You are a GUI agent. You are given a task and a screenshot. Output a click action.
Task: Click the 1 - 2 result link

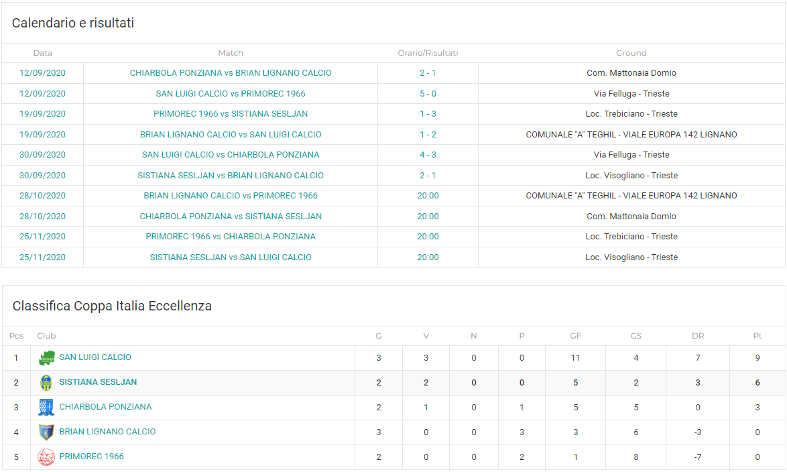tap(428, 135)
